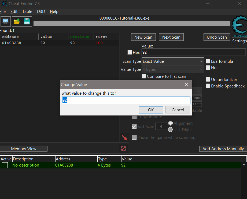Toggle the Fast Scan checkbox

coord(134,126)
